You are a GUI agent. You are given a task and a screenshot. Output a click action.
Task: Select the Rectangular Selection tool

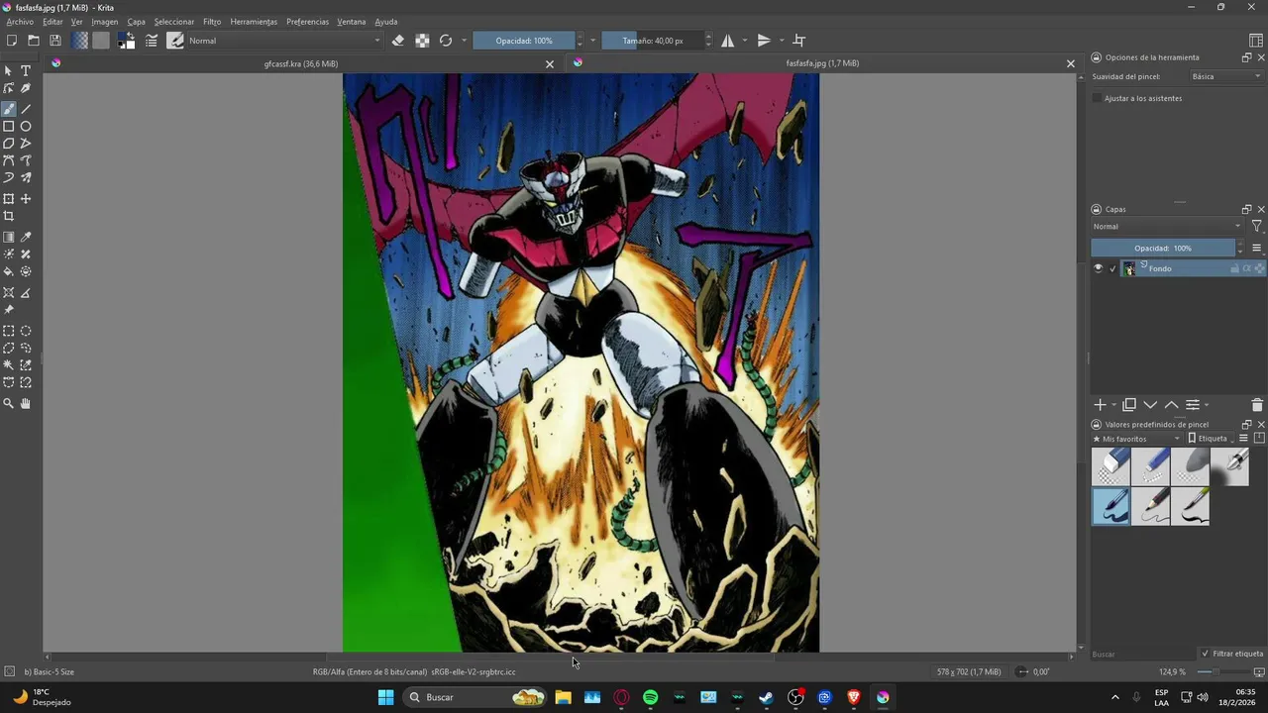[x=9, y=332]
